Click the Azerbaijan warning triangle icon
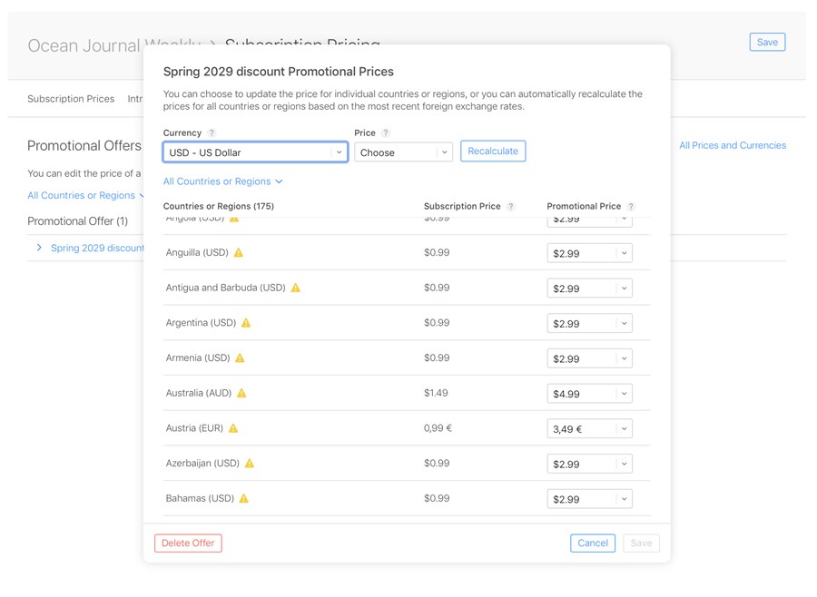The width and height of the screenshot is (817, 597). point(250,464)
